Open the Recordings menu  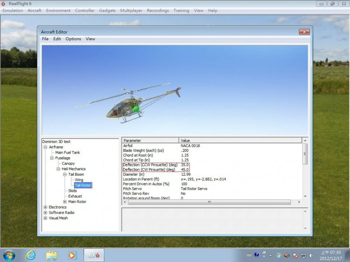[x=158, y=10]
